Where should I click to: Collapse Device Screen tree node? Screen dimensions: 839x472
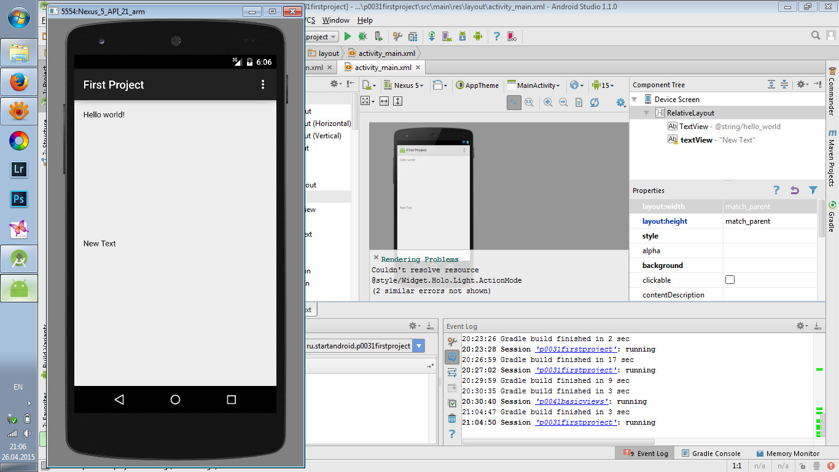(634, 100)
